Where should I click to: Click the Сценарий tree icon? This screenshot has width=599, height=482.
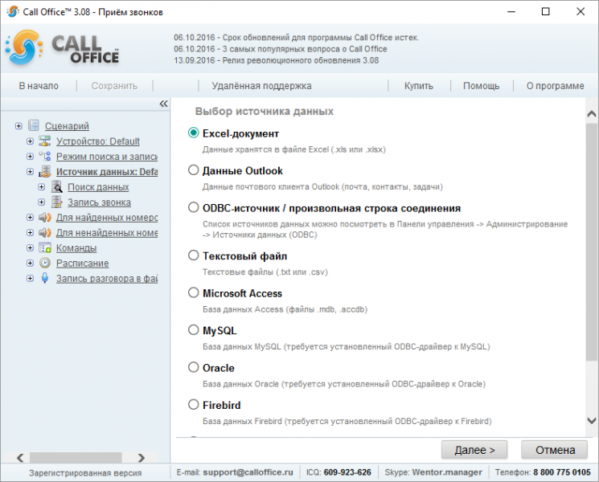pyautogui.click(x=34, y=125)
